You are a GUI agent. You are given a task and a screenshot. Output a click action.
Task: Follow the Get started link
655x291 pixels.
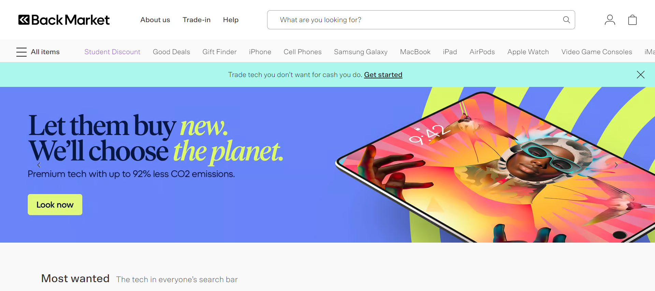tap(383, 75)
